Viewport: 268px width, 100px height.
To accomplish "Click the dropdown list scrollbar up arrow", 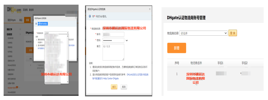I will [x=67, y=36].
